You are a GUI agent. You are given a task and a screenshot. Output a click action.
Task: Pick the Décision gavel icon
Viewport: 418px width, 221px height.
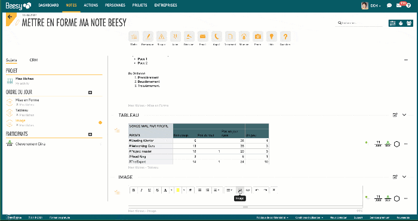click(189, 36)
